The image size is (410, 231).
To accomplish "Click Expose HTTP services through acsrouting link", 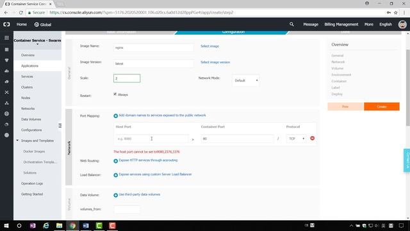I will point(148,160).
